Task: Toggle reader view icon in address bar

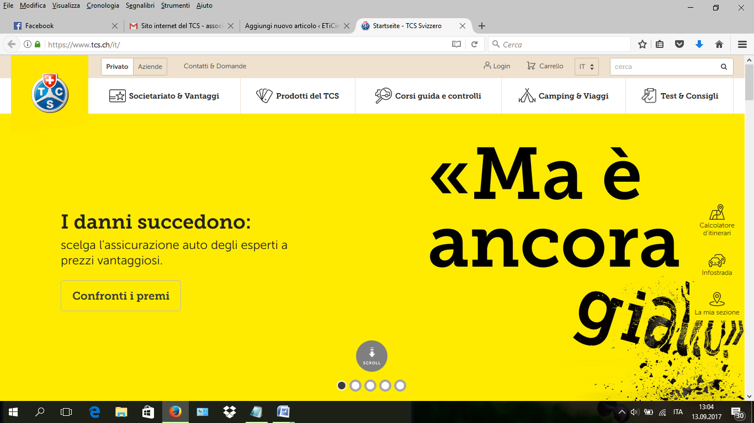Action: [x=456, y=45]
